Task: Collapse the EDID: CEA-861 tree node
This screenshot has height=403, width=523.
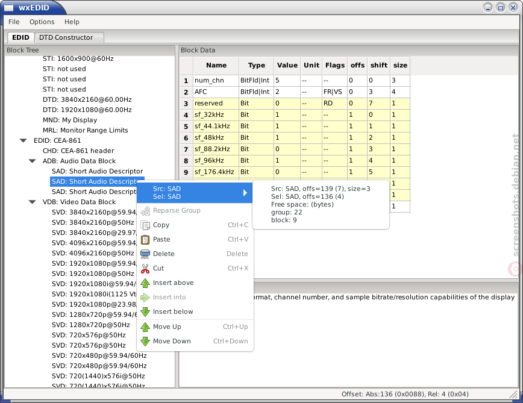Action: pos(23,141)
